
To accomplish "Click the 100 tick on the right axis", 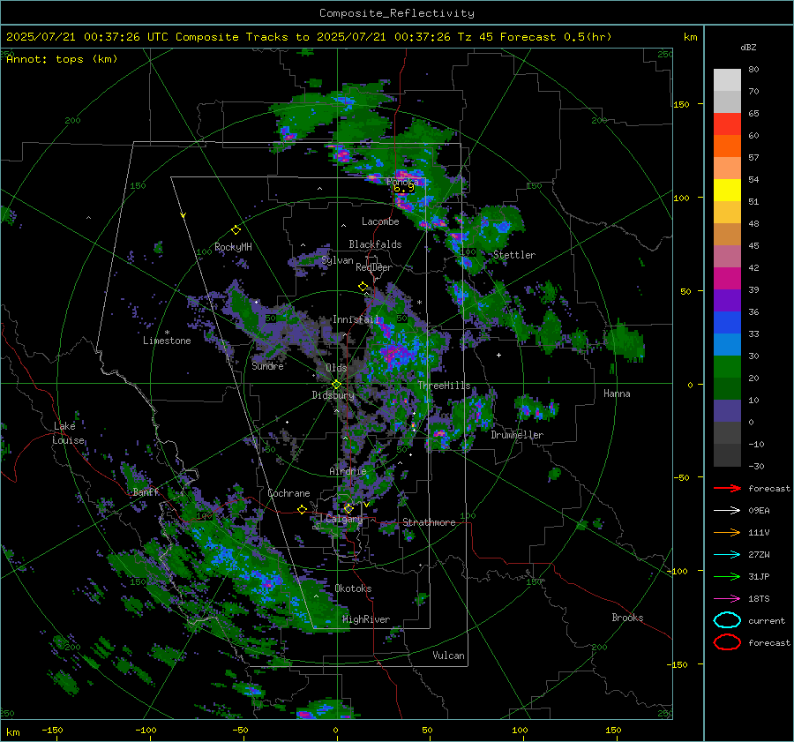I will pos(681,198).
